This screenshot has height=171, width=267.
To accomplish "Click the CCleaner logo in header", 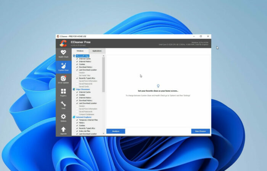I will [x=63, y=43].
